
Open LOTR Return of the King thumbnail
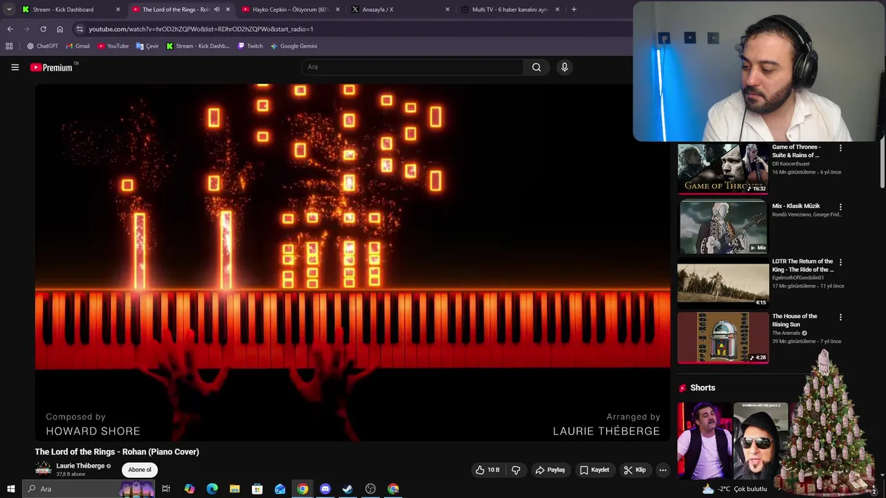pos(723,282)
